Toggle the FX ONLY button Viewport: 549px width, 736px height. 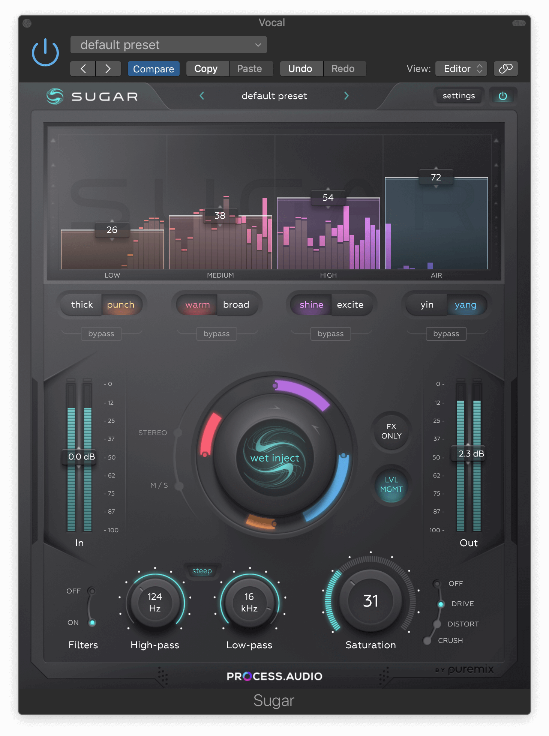click(391, 431)
